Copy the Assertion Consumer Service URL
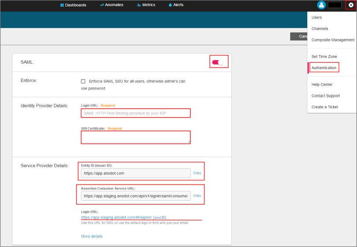 pos(197,195)
